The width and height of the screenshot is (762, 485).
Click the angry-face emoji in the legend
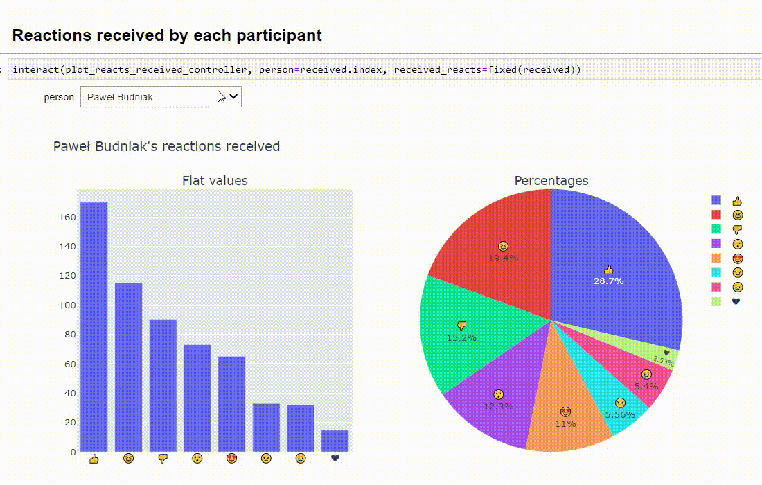(x=736, y=272)
